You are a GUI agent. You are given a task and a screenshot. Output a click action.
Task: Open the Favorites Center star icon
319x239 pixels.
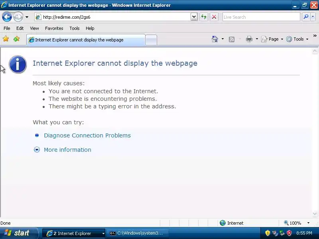(x=6, y=39)
